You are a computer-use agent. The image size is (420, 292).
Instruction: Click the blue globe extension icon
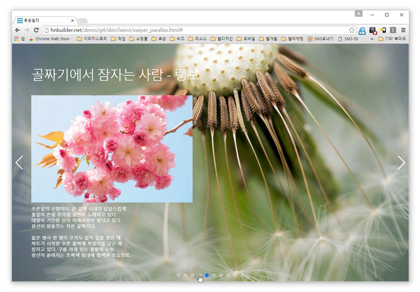(362, 30)
